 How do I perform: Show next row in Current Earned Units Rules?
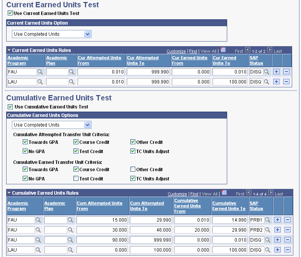pos(270,50)
